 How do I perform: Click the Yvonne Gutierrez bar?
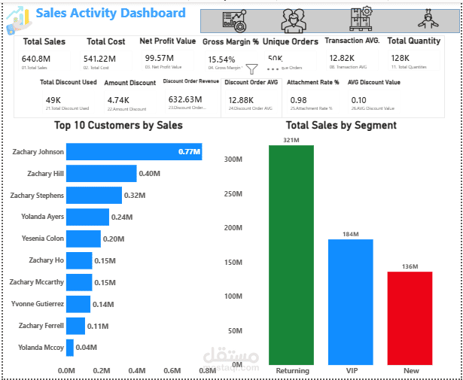(x=78, y=304)
